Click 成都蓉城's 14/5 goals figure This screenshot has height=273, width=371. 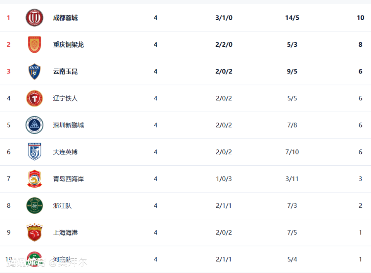pyautogui.click(x=292, y=18)
